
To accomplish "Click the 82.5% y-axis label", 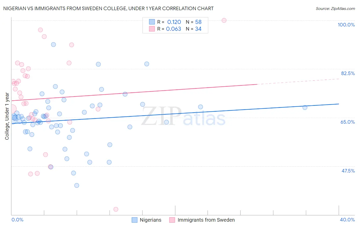I will (x=348, y=73).
